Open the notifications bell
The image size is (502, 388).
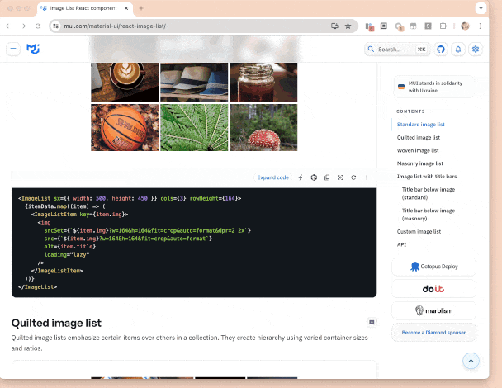458,49
